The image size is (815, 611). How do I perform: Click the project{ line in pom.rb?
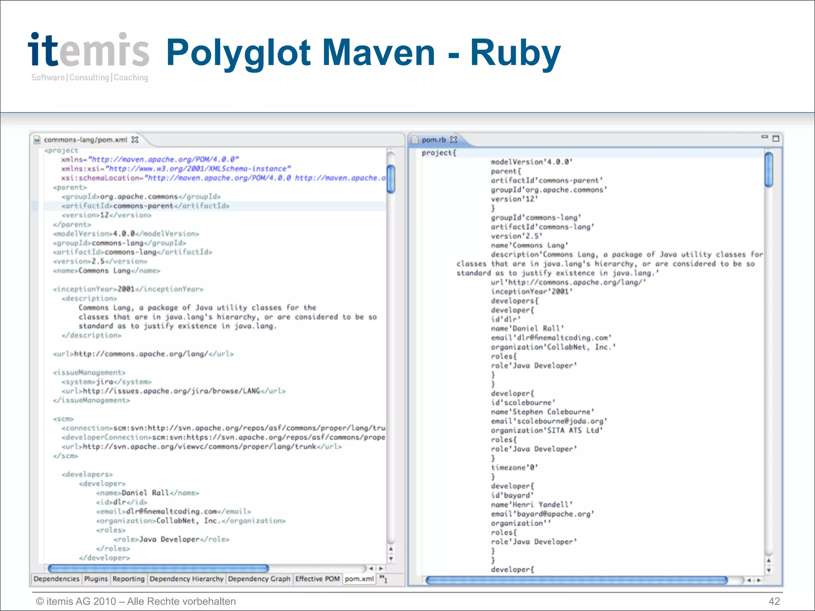pyautogui.click(x=439, y=153)
